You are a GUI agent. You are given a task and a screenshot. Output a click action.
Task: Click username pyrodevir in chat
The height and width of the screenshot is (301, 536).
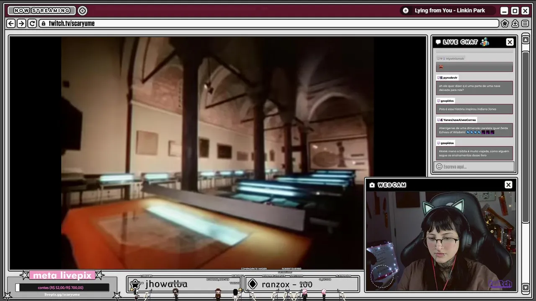(450, 78)
